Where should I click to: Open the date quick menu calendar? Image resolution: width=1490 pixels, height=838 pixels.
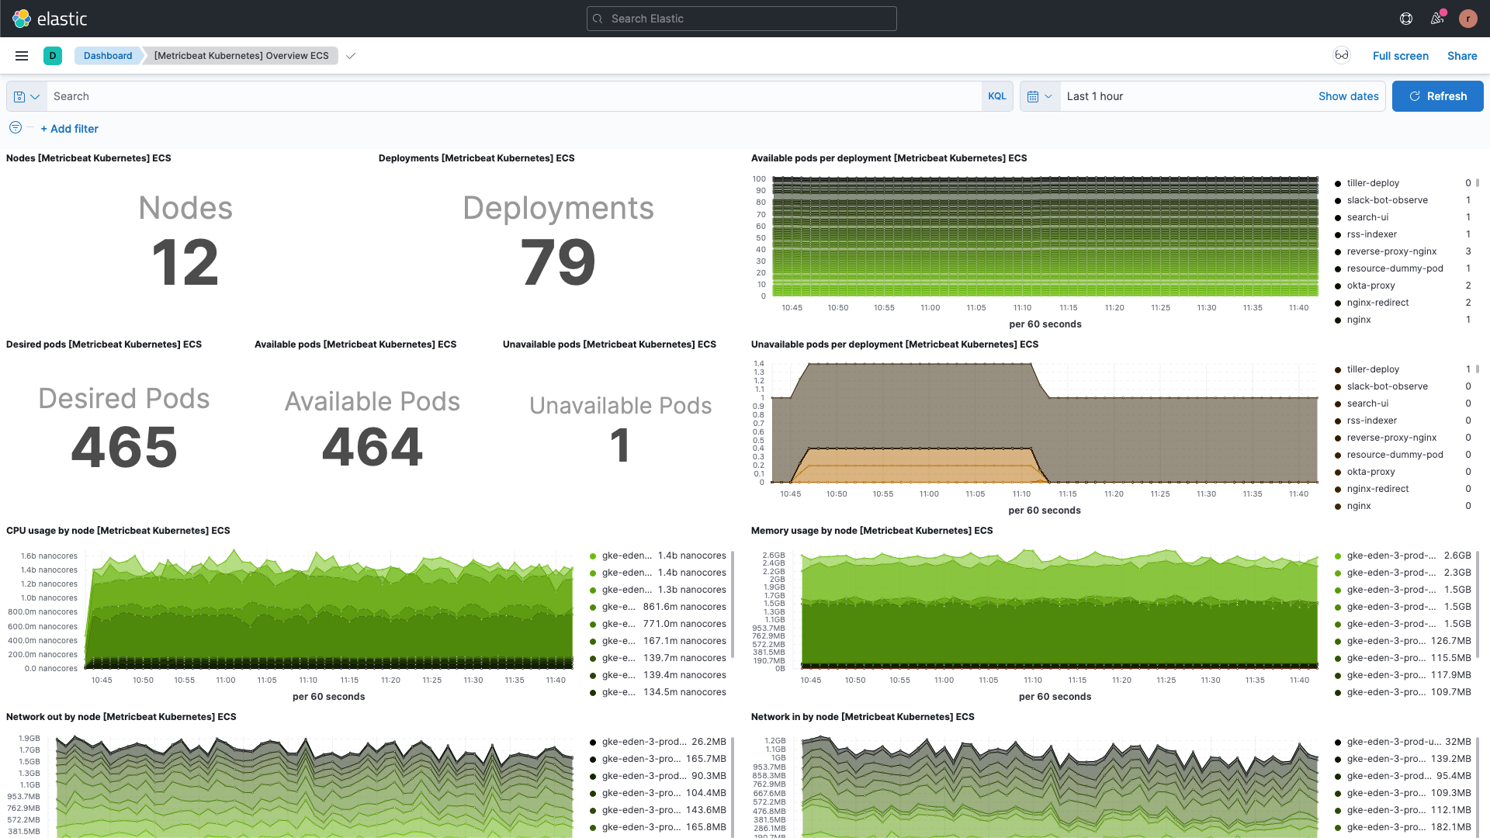pos(1040,96)
